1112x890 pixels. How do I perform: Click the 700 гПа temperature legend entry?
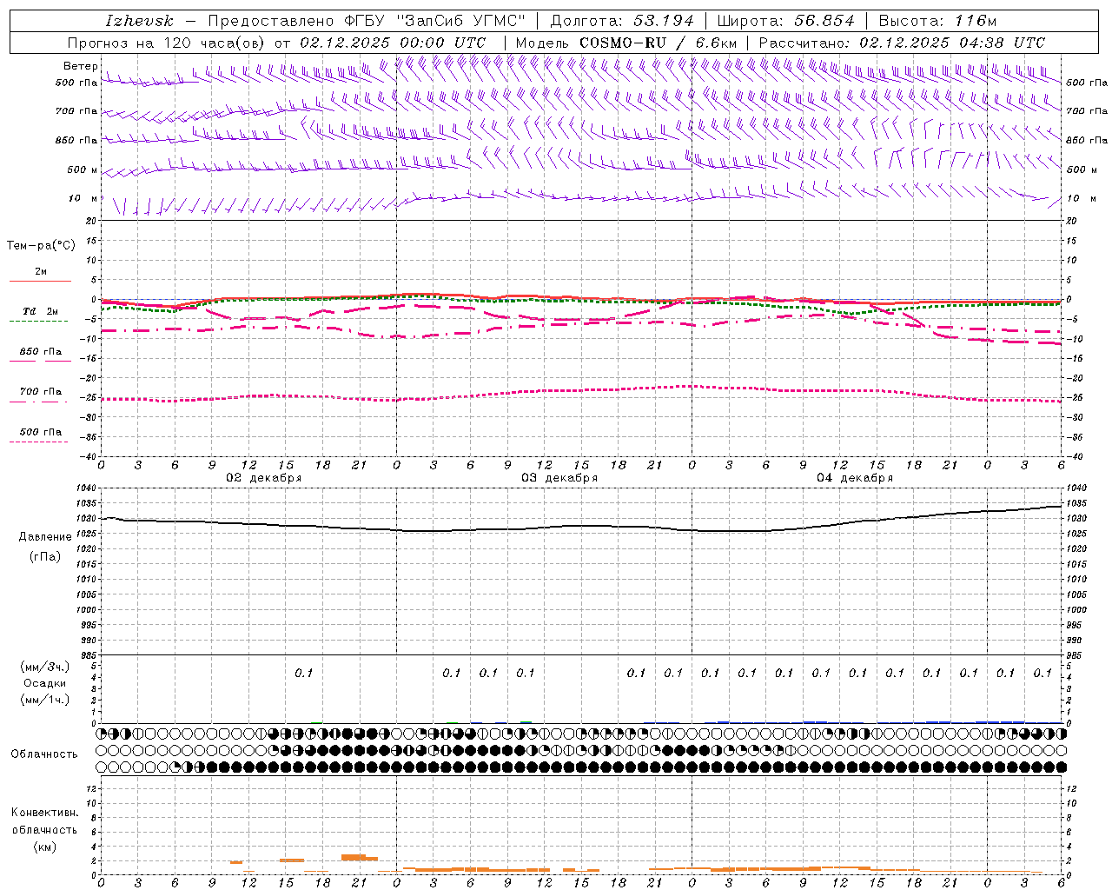coord(41,392)
